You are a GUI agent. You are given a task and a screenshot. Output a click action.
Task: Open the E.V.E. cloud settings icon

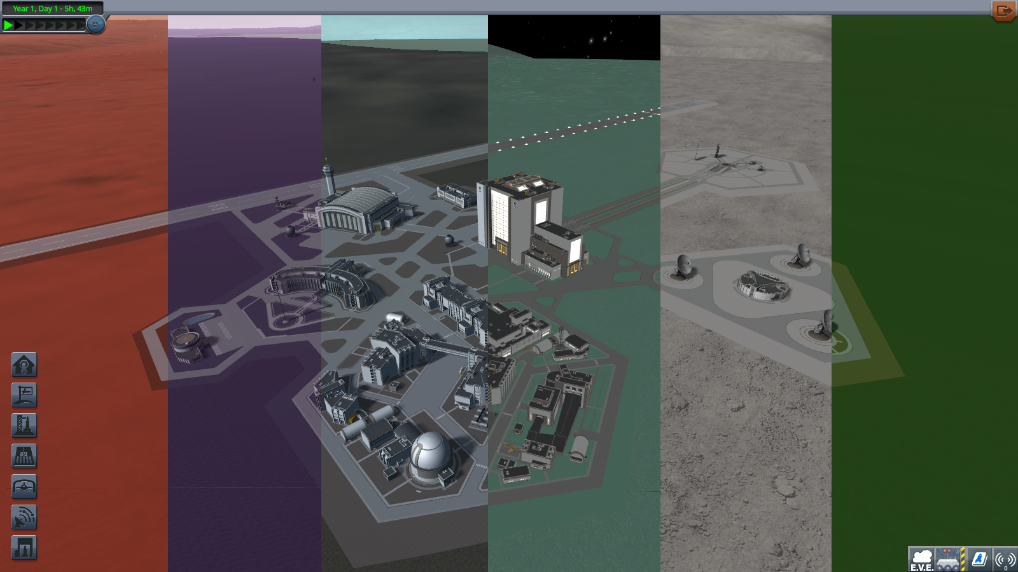[921, 560]
